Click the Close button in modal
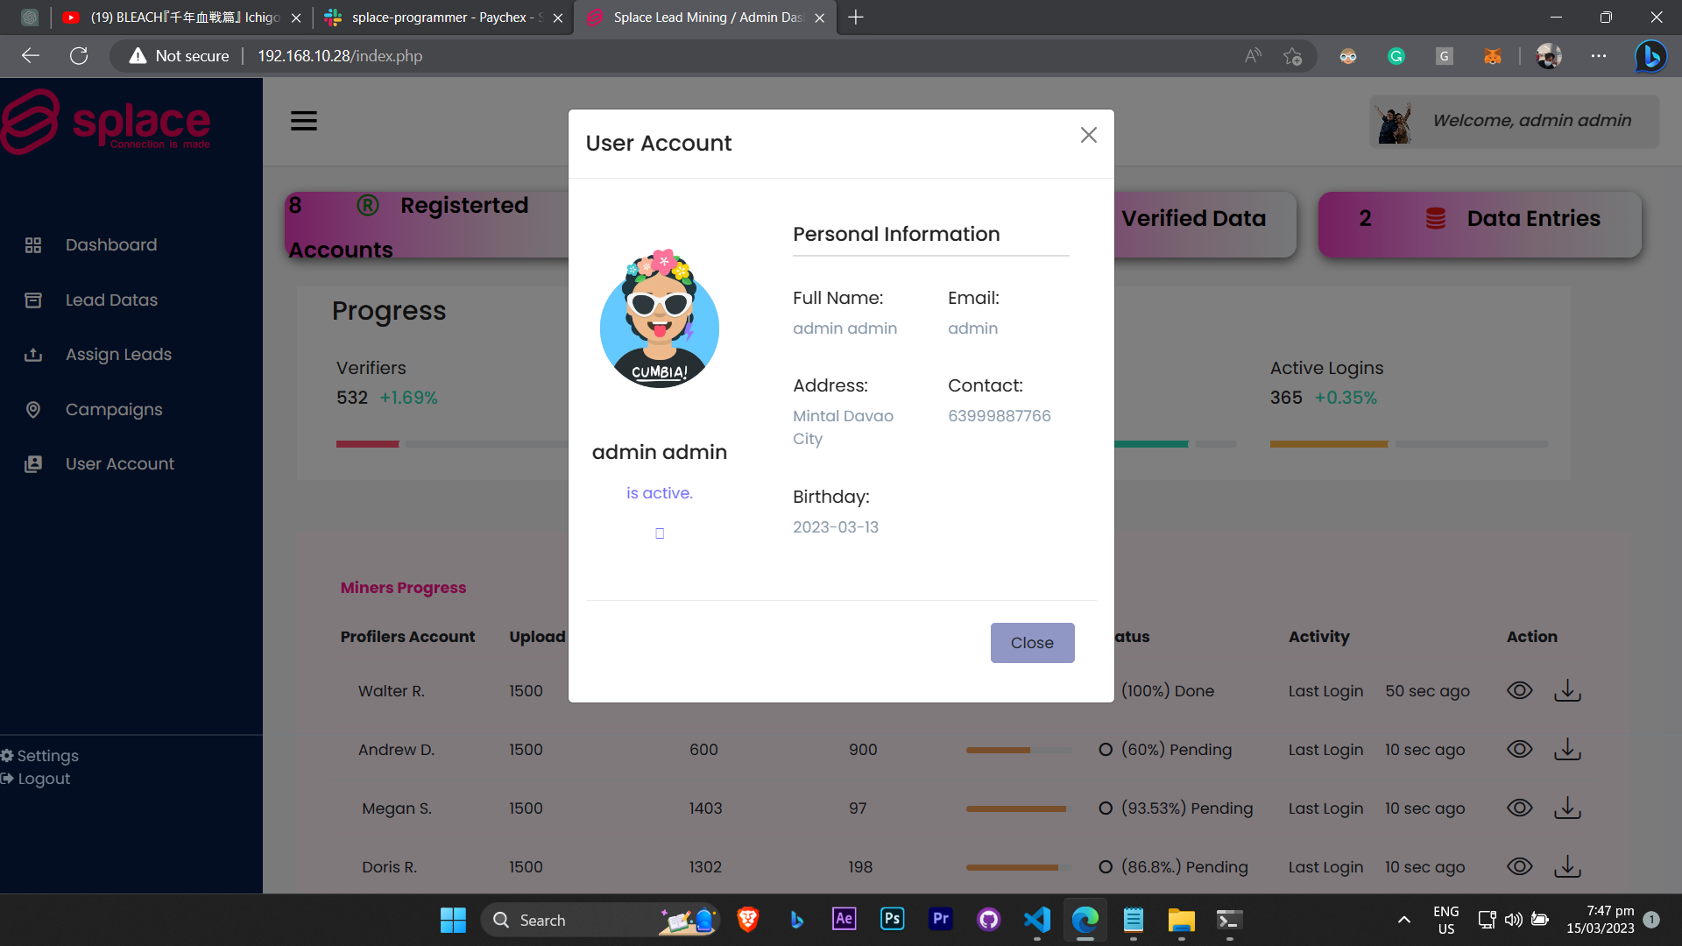The height and width of the screenshot is (946, 1682). (1032, 643)
